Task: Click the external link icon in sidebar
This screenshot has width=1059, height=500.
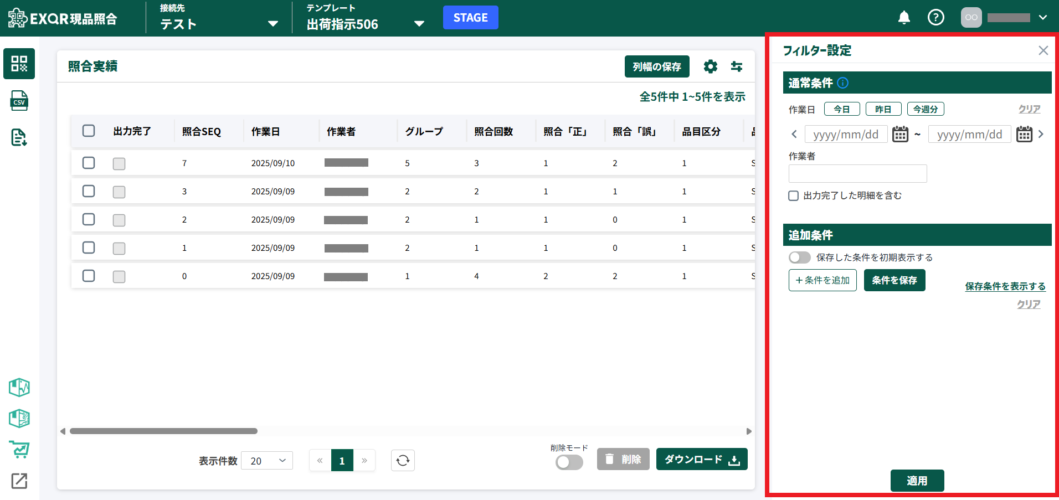Action: pyautogui.click(x=19, y=481)
